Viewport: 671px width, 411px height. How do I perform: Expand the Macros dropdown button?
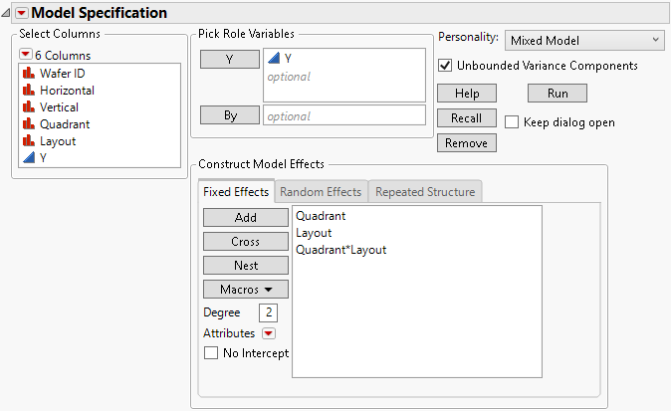(245, 289)
